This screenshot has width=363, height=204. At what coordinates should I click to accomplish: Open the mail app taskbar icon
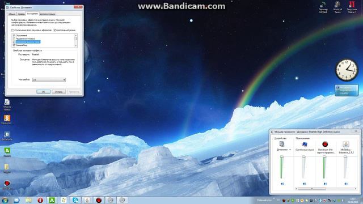pyautogui.click(x=16, y=200)
